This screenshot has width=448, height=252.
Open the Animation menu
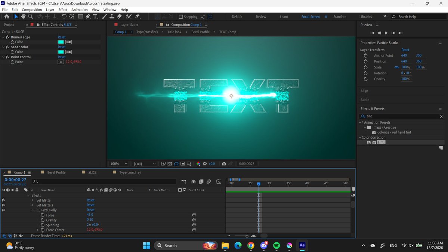pos(80,10)
